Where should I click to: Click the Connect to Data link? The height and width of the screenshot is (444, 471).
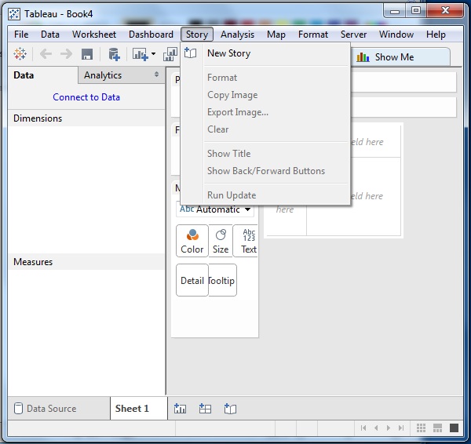pyautogui.click(x=86, y=97)
